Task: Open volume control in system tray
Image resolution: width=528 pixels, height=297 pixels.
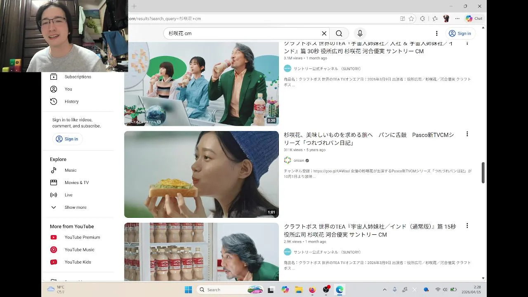Action: pyautogui.click(x=445, y=290)
